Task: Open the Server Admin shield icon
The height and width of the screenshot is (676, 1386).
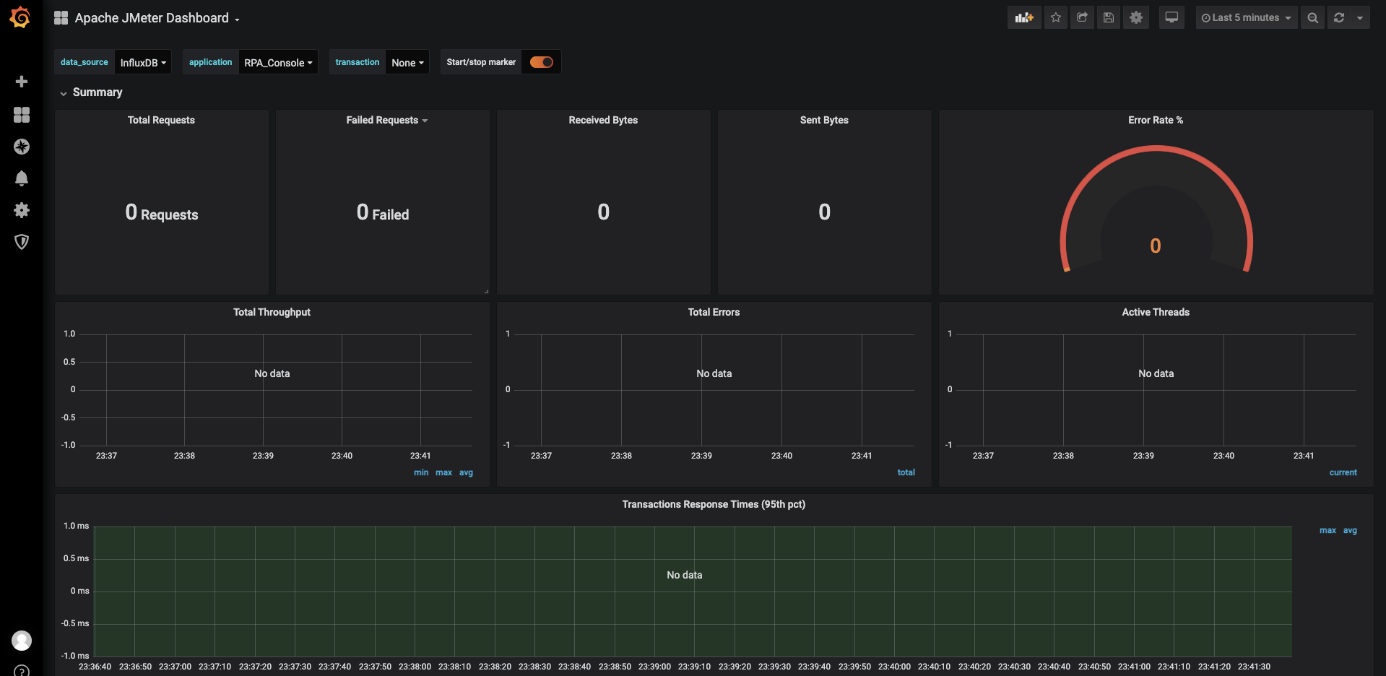Action: tap(22, 242)
